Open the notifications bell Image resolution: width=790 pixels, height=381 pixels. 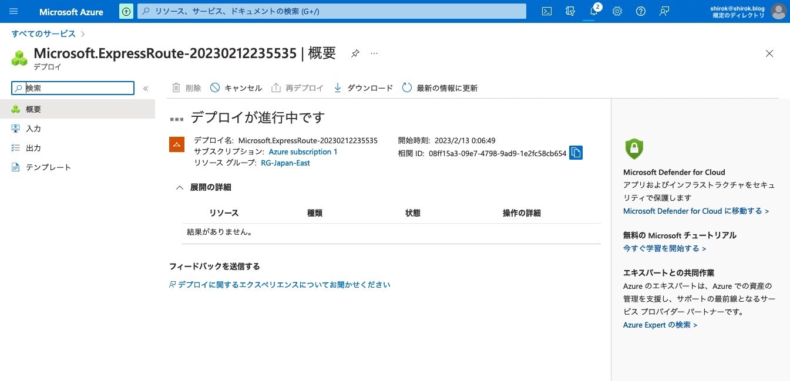[594, 11]
